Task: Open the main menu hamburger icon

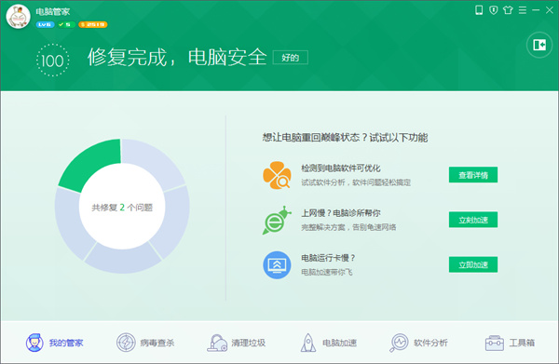Action: click(523, 10)
